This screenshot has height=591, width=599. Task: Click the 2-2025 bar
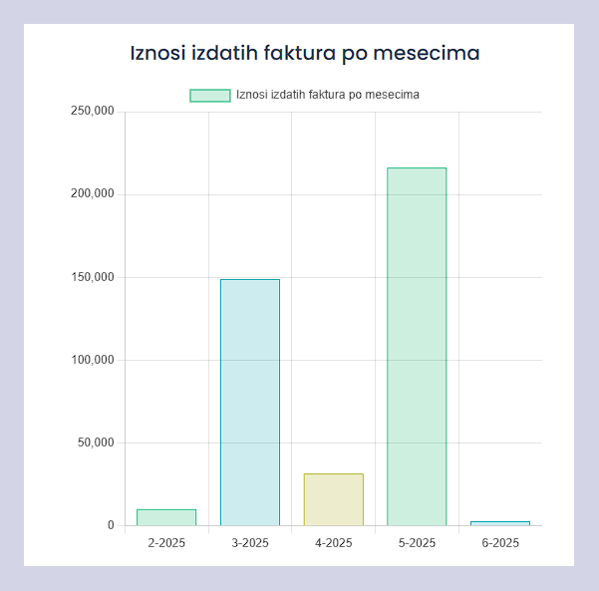(x=166, y=517)
